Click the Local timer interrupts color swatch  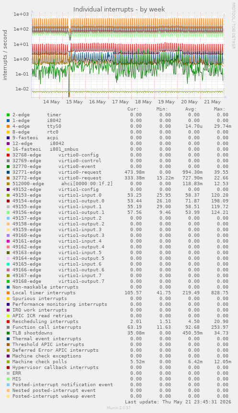tap(8, 293)
